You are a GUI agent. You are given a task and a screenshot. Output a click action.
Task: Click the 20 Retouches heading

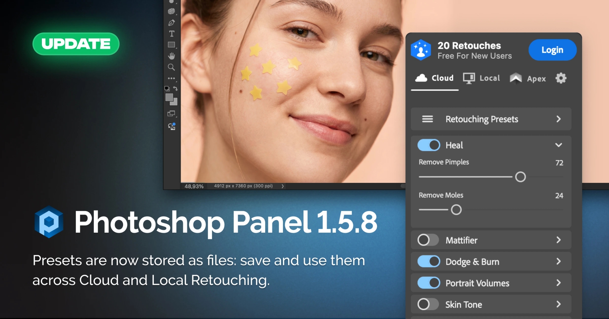(469, 46)
